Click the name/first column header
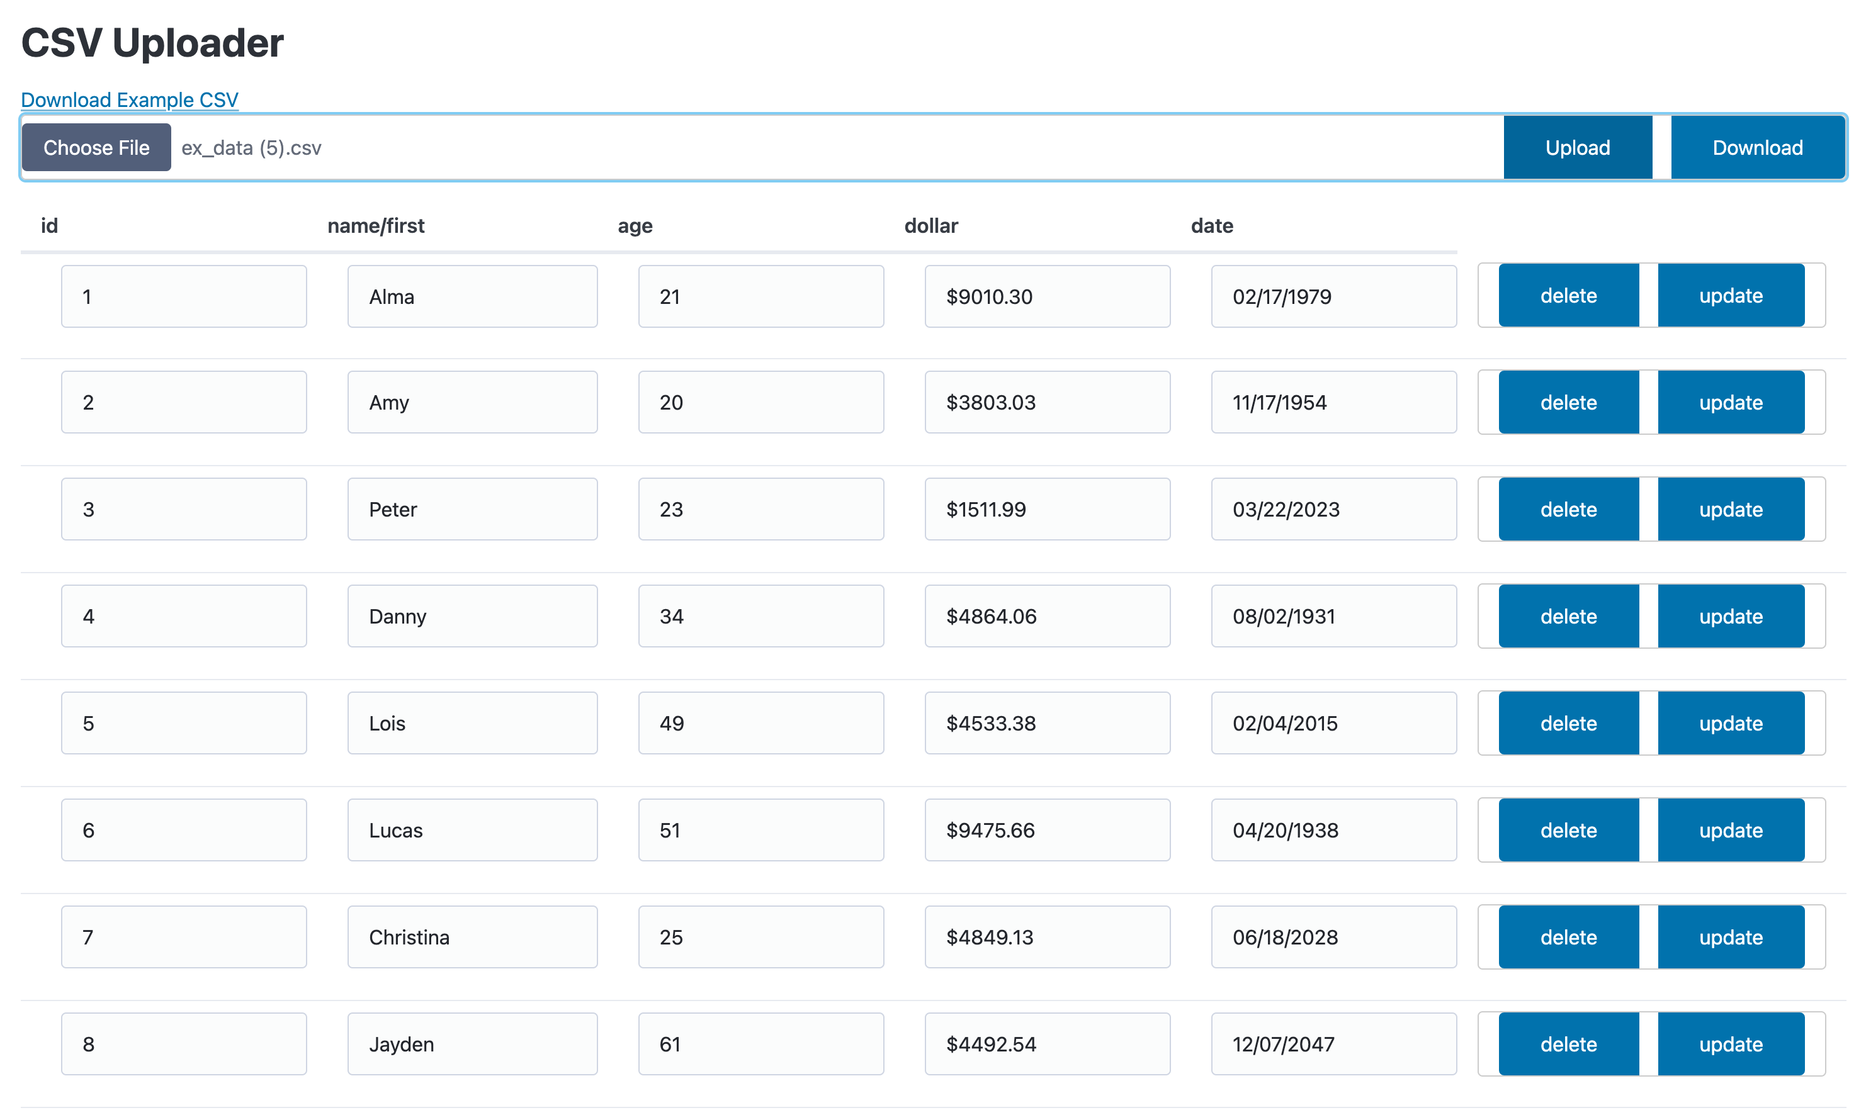Image resolution: width=1866 pixels, height=1115 pixels. 376,226
